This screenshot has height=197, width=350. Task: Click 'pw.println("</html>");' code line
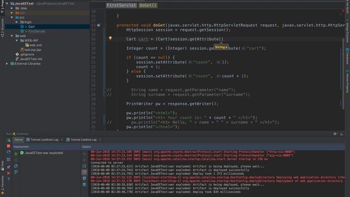pos(153,127)
